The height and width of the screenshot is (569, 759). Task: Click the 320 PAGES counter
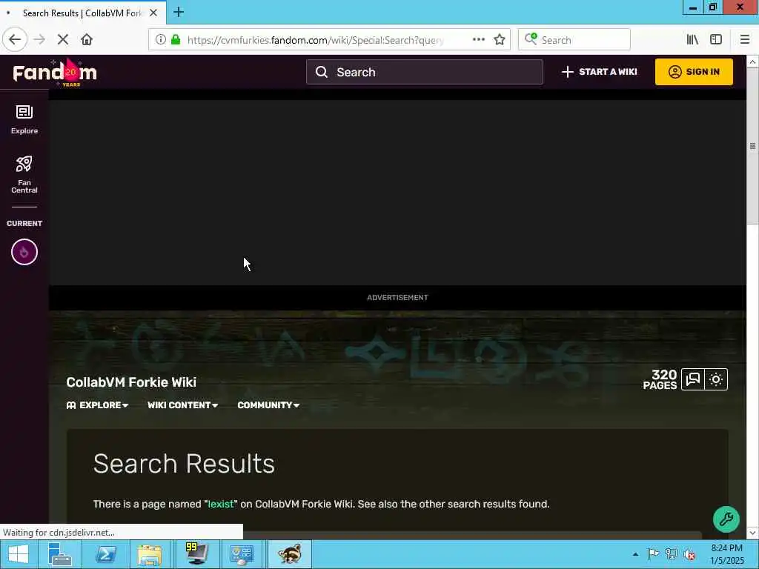pyautogui.click(x=660, y=379)
